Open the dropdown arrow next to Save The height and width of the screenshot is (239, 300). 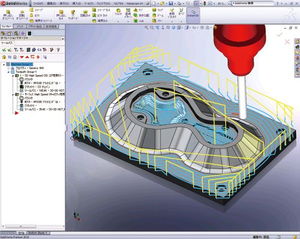(175, 4)
